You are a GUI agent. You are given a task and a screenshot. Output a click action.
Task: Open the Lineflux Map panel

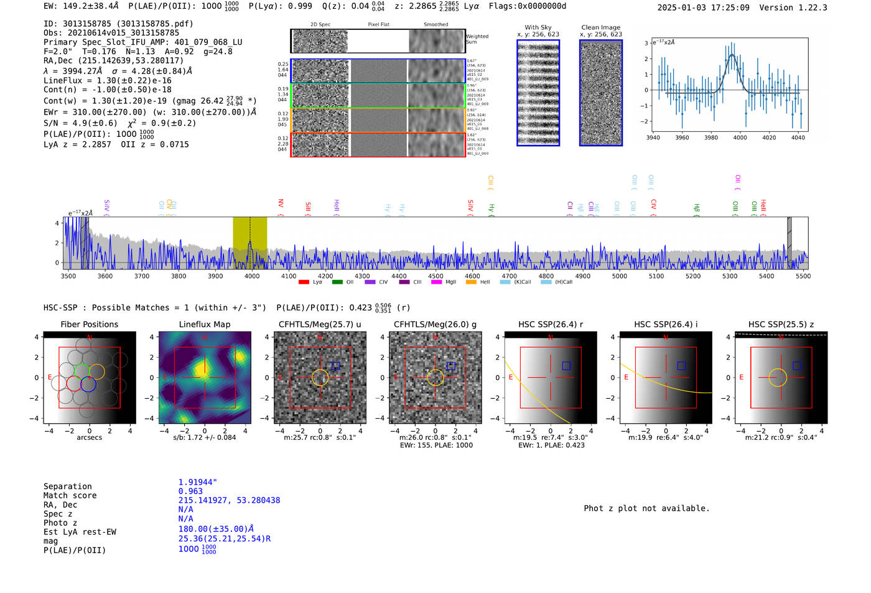pos(205,378)
